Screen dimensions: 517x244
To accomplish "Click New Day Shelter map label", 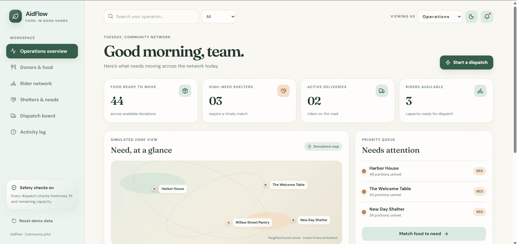I will point(314,220).
